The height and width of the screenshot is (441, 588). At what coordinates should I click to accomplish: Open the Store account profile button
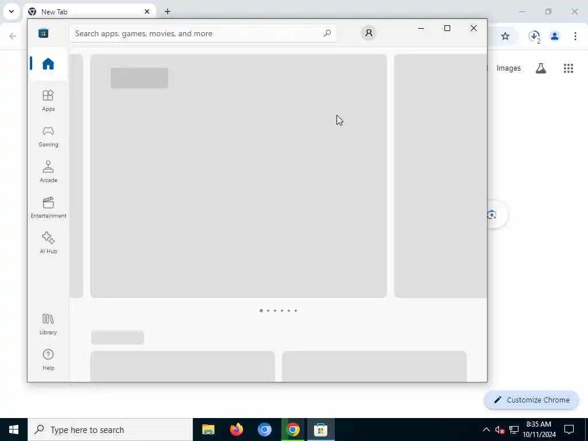tap(369, 33)
